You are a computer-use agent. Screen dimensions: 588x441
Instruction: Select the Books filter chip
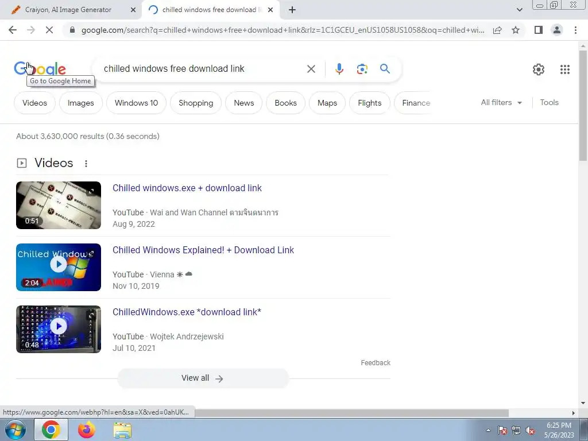[285, 103]
